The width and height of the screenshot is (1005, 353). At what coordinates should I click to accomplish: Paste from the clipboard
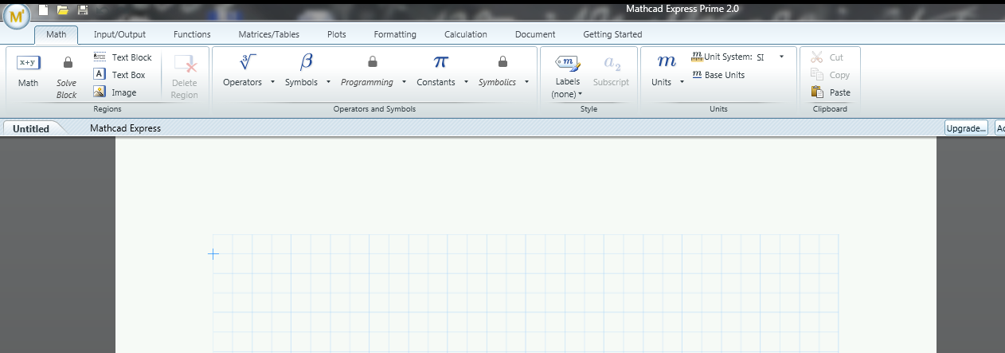(x=830, y=92)
